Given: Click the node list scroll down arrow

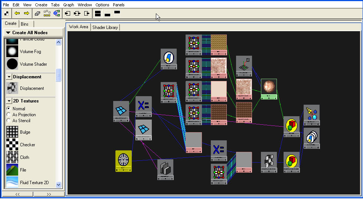Looking at the screenshot, I should tap(58, 185).
